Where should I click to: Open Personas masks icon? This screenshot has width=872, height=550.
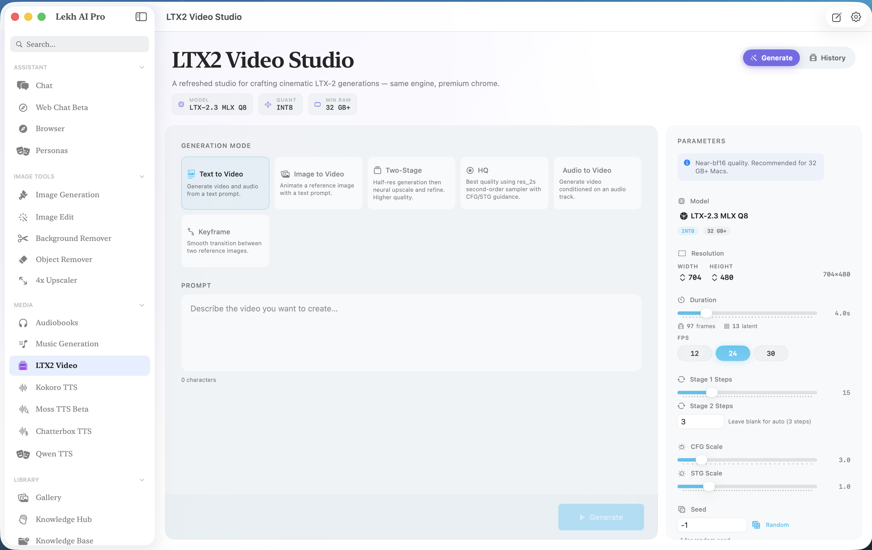tap(23, 151)
